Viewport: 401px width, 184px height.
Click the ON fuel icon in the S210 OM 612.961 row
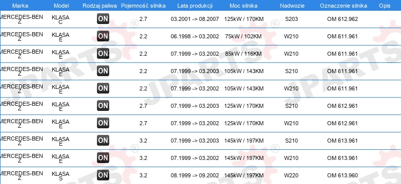pyautogui.click(x=103, y=105)
